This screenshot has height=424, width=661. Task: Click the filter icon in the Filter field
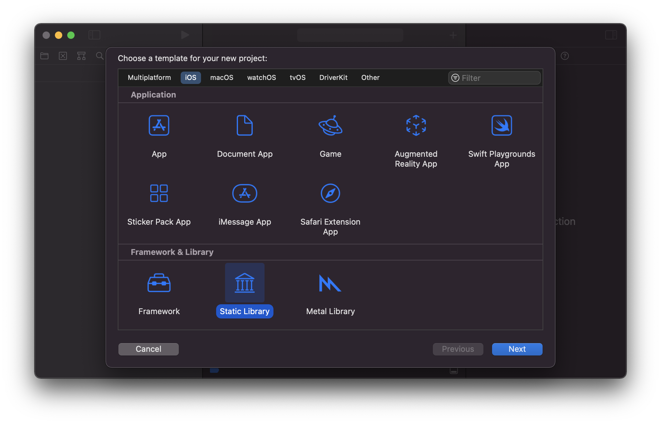click(455, 78)
